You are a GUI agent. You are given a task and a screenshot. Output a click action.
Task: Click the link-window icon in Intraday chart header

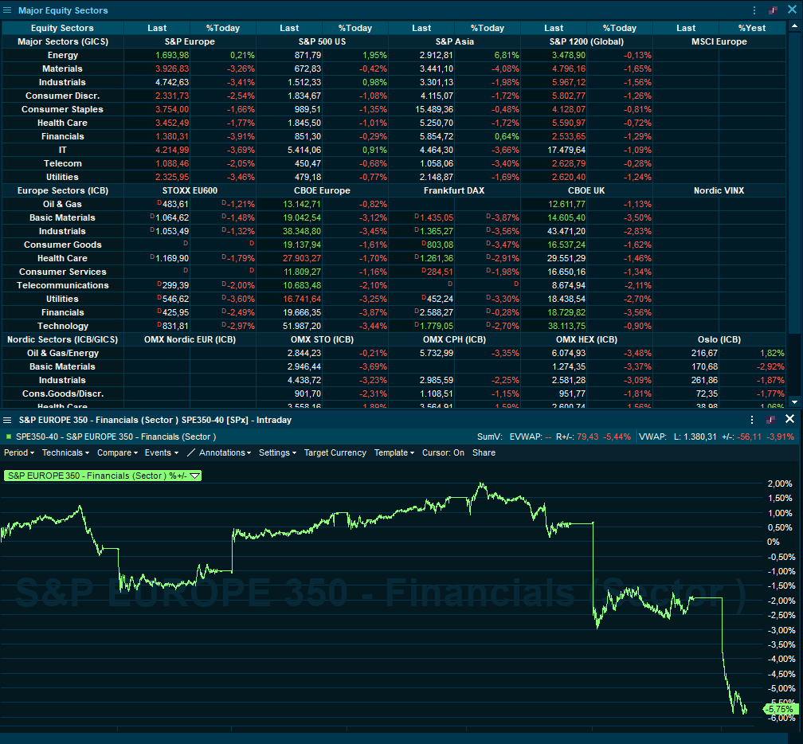coord(771,420)
